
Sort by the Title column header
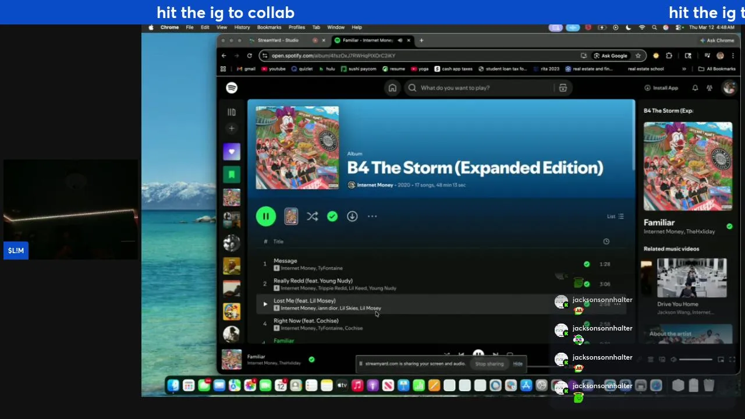pyautogui.click(x=278, y=242)
